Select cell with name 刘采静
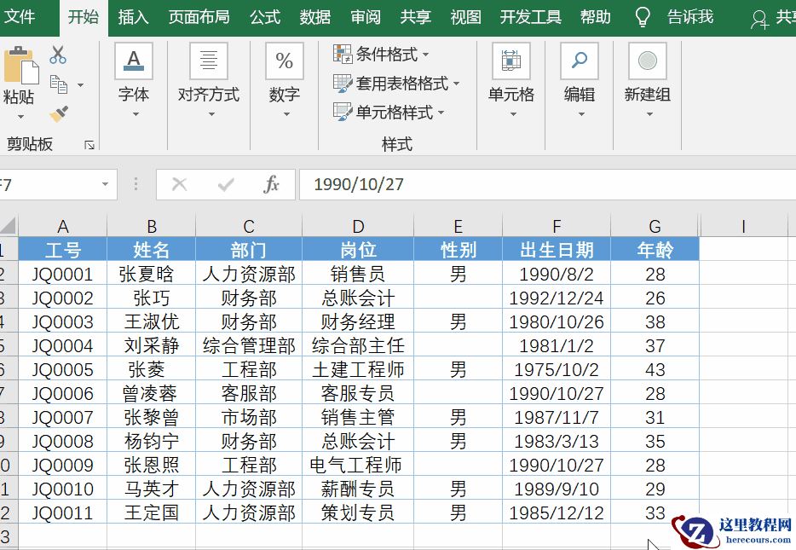Viewport: 796px width, 550px height. coord(151,345)
